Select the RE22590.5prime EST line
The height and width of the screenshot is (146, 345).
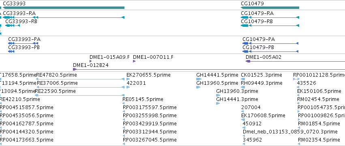tap(79, 95)
